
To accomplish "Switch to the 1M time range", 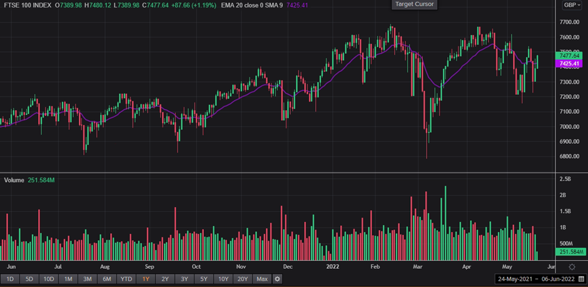I will [x=68, y=279].
